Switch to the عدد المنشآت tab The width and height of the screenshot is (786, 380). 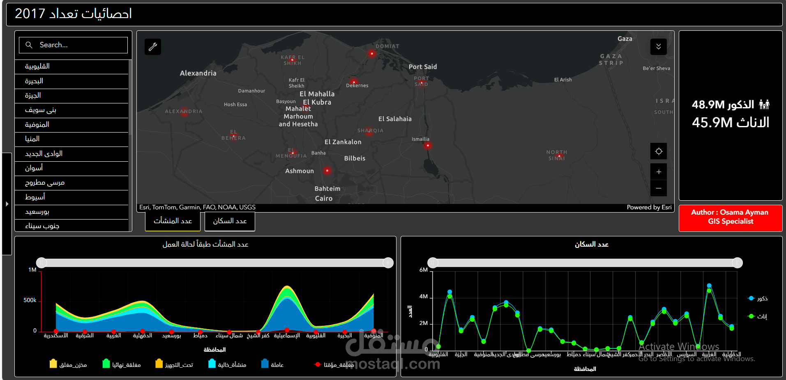[x=173, y=221]
